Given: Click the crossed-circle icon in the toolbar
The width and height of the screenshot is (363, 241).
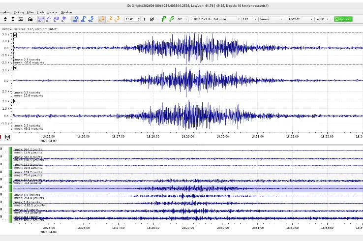Looking at the screenshot, I should [x=152, y=19].
